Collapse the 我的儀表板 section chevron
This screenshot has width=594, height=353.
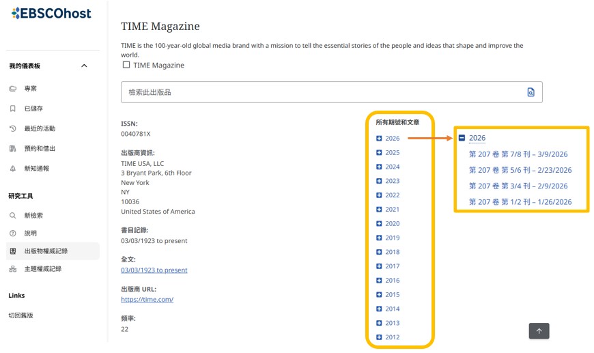click(x=84, y=66)
